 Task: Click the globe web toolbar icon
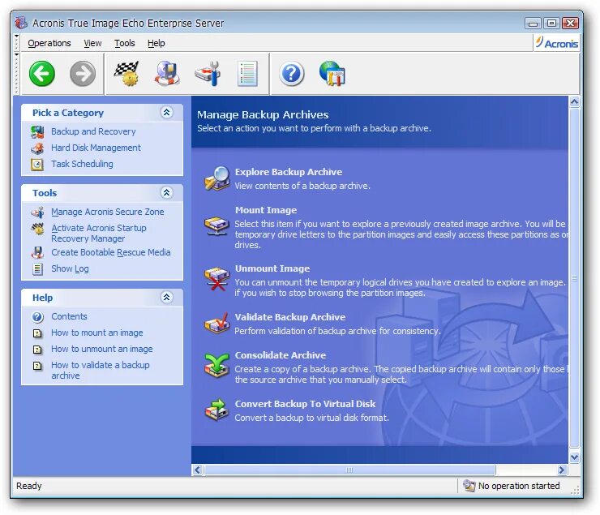click(x=332, y=74)
